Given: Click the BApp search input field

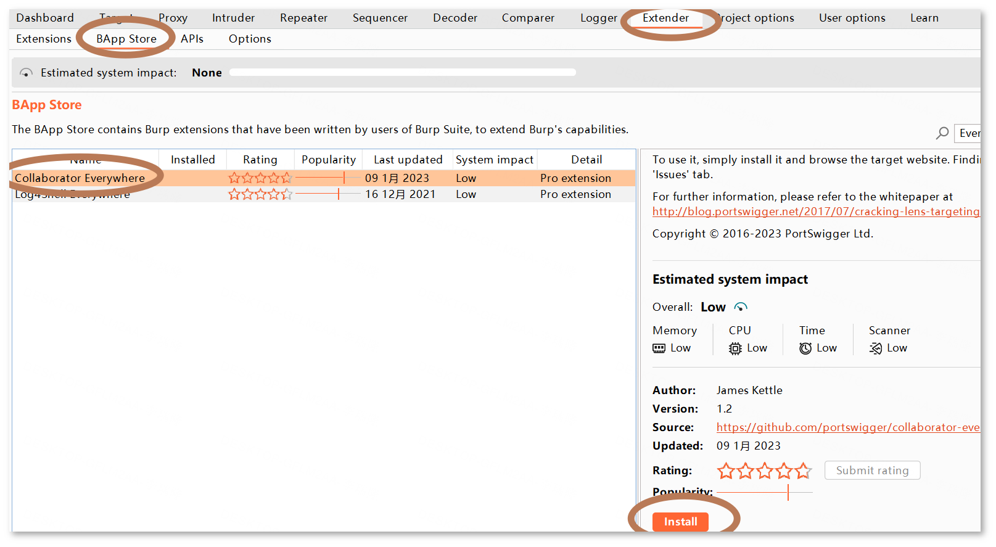Looking at the screenshot, I should pyautogui.click(x=968, y=133).
